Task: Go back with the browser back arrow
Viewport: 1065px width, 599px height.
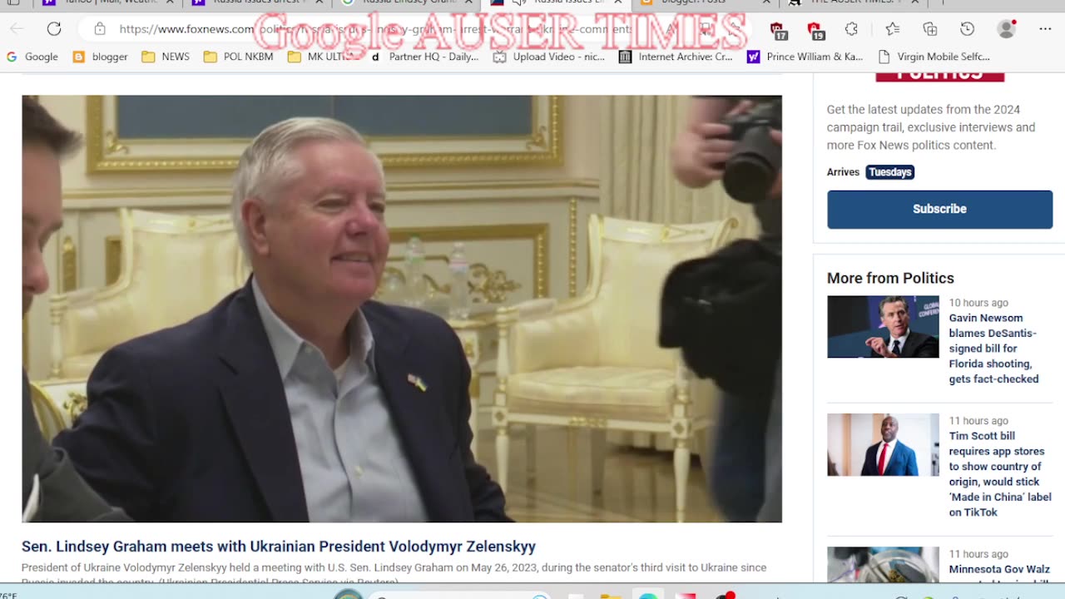Action: [17, 29]
